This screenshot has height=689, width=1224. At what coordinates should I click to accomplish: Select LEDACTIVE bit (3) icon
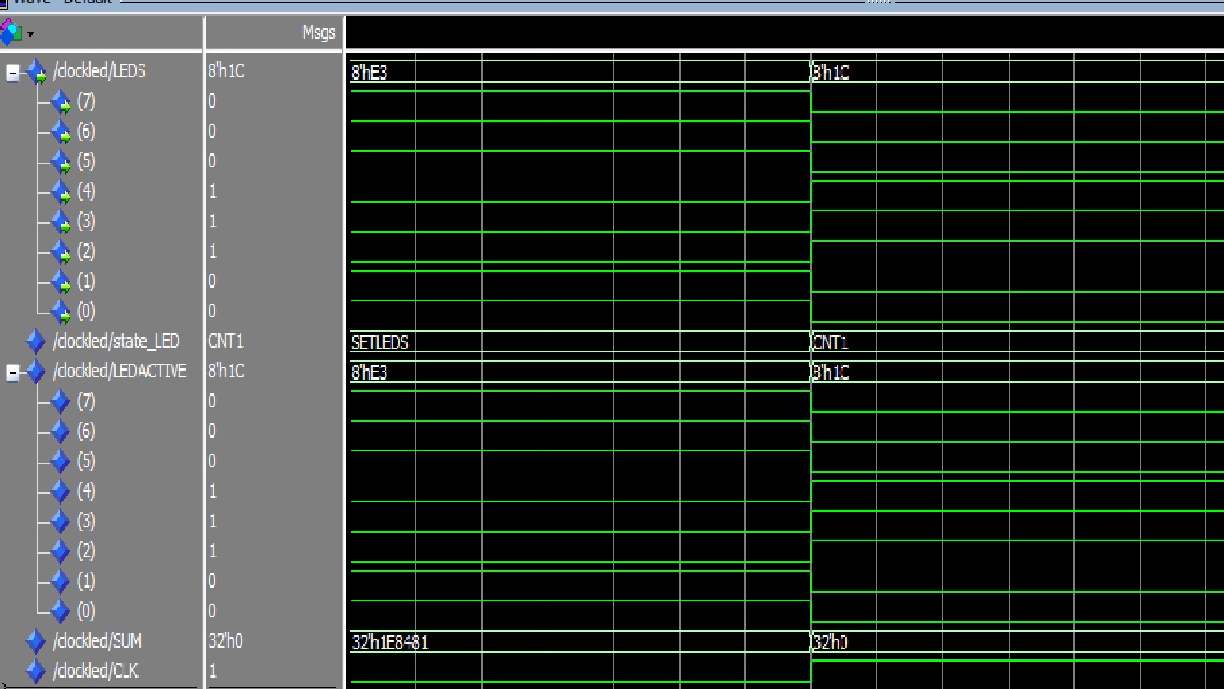61,522
